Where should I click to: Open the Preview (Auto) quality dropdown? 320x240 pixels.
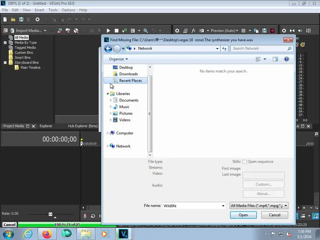(x=224, y=31)
